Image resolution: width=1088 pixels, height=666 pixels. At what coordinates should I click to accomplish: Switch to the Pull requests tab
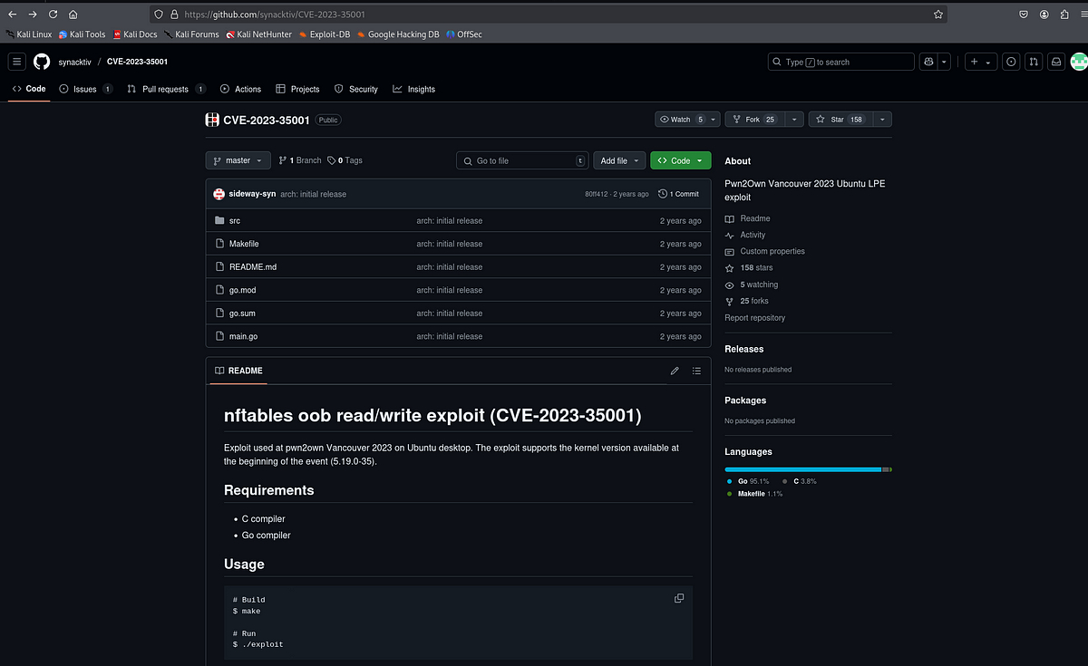pos(167,89)
